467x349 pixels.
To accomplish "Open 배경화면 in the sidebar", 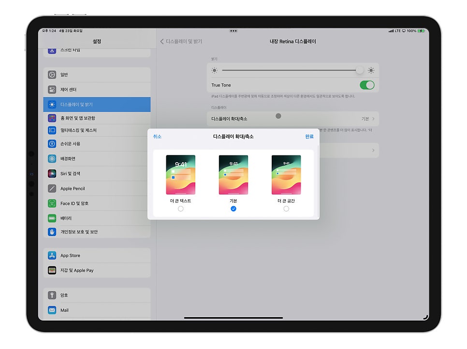I will (x=97, y=159).
